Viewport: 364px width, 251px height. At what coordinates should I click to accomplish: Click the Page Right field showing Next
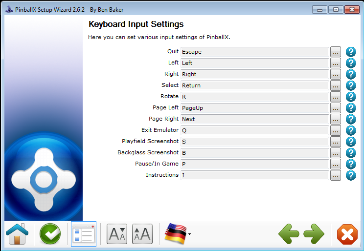pos(255,119)
